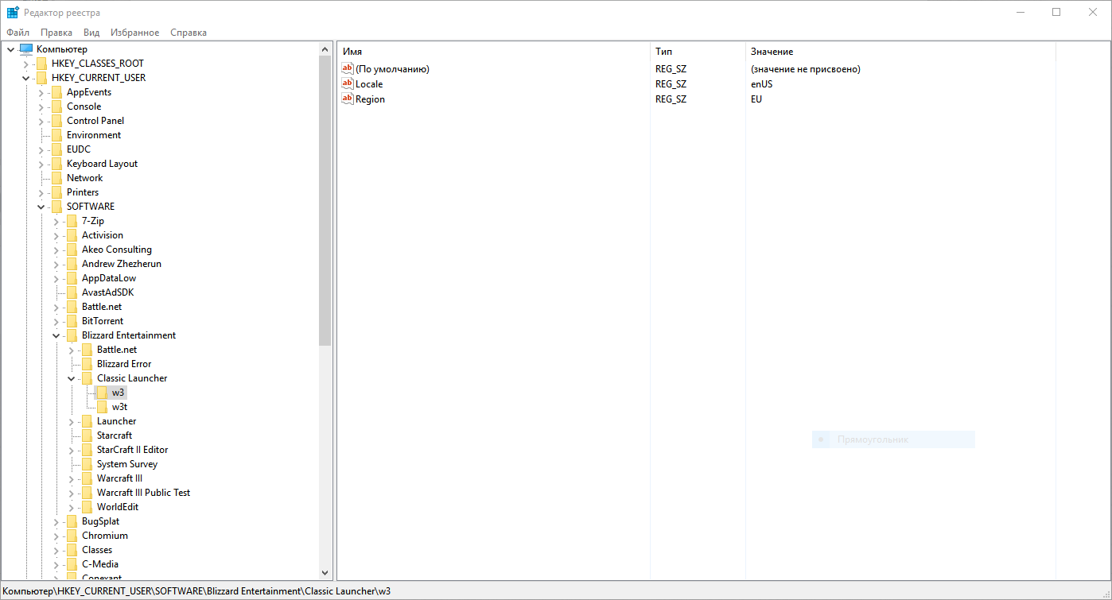
Task: Expand the Keyboard Layout key
Action: 41,164
